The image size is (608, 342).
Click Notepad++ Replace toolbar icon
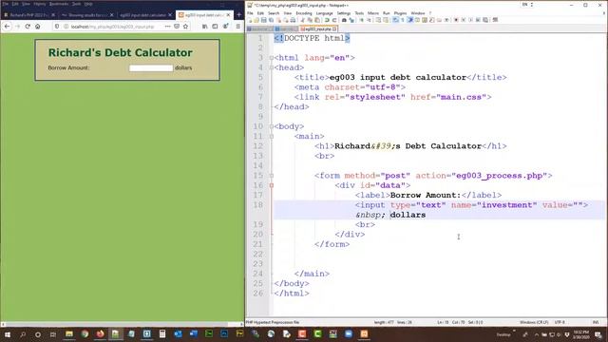coord(351,20)
